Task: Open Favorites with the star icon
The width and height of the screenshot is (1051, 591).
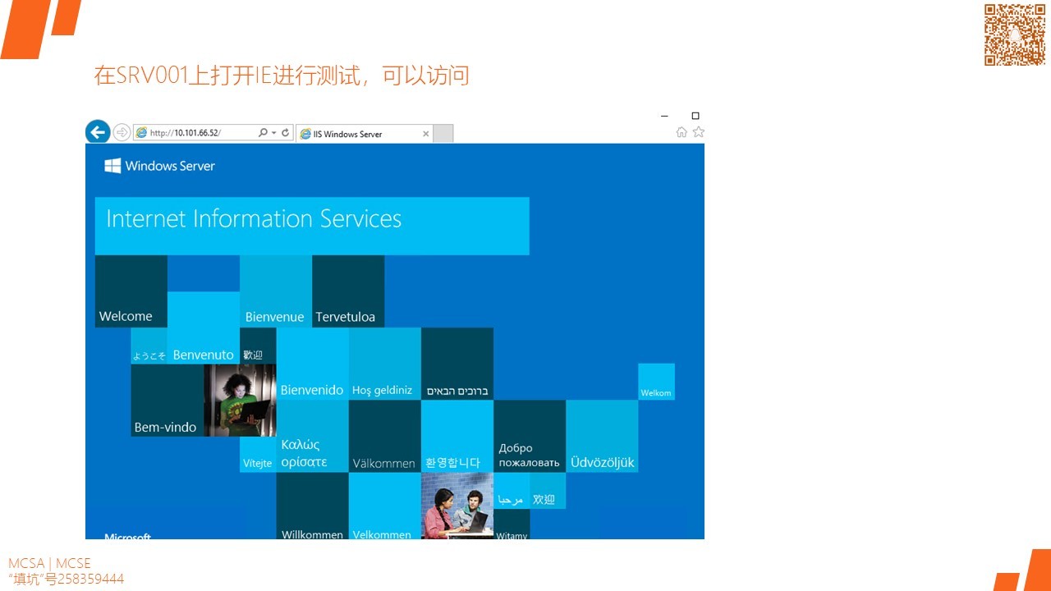Action: point(698,132)
